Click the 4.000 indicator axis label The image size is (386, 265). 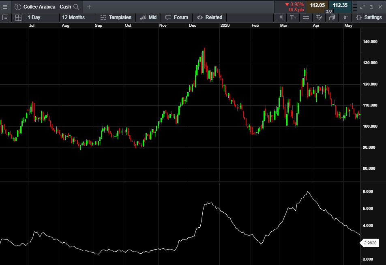point(368,226)
